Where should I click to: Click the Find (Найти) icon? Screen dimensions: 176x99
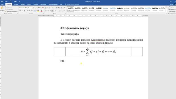point(169,7)
